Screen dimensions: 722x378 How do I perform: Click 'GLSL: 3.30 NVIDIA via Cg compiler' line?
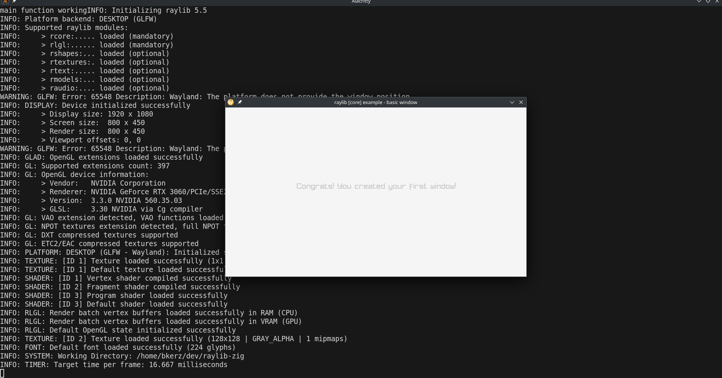coord(101,209)
